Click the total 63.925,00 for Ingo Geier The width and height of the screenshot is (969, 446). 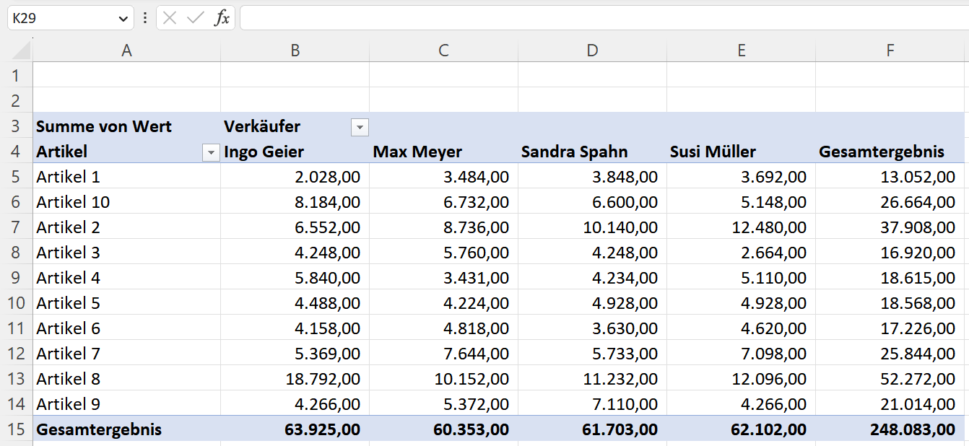click(295, 429)
